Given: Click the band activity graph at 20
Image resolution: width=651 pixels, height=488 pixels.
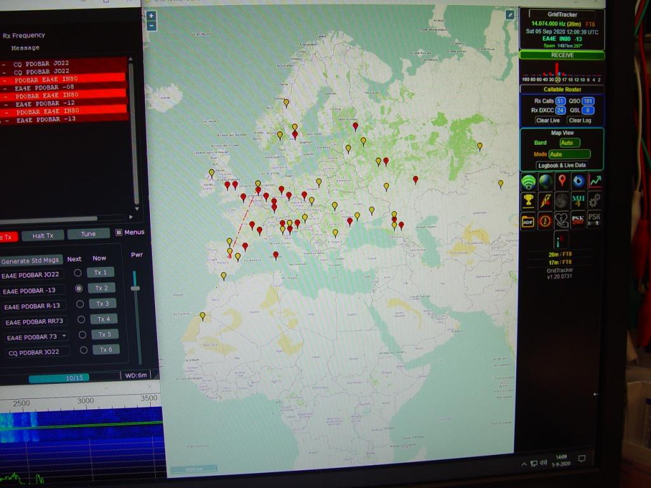Looking at the screenshot, I should (557, 72).
